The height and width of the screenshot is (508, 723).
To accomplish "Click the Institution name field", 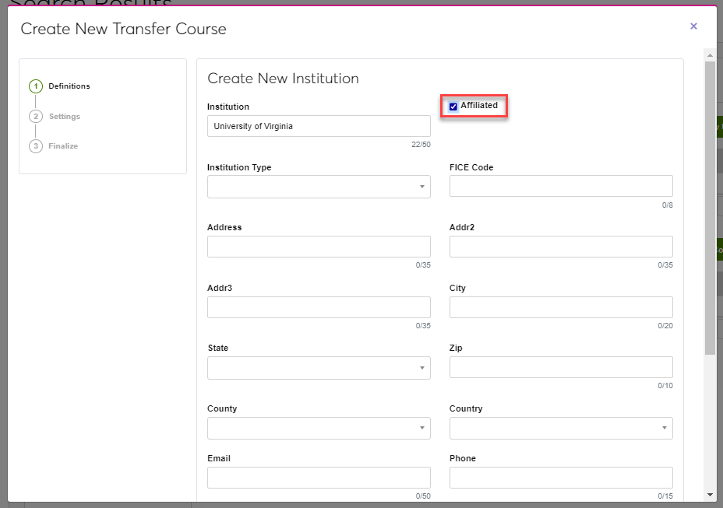I will pos(319,126).
